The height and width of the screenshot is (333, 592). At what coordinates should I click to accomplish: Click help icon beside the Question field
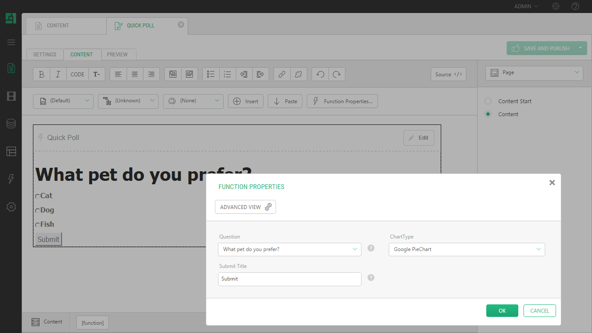tap(371, 248)
